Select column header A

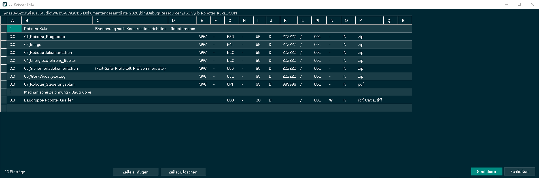pos(14,20)
